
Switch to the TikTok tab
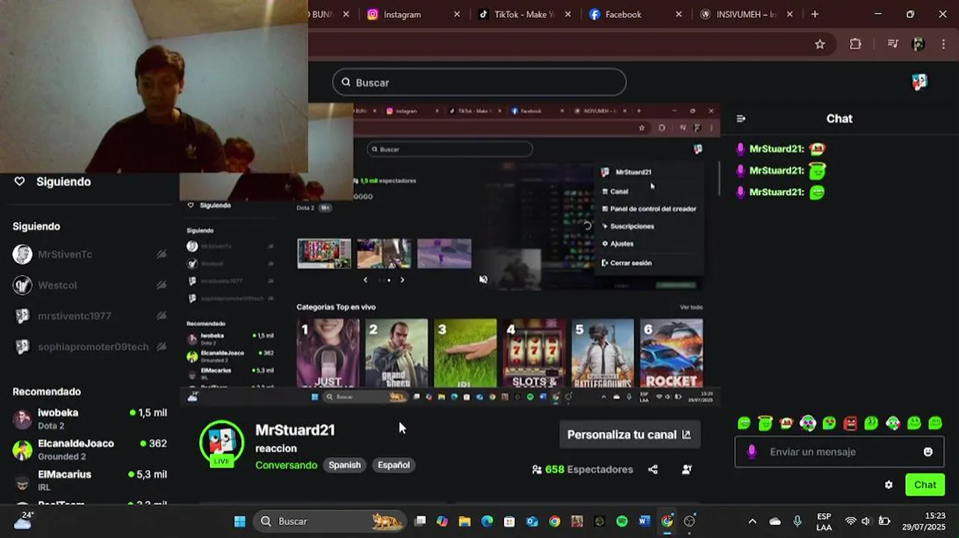point(523,14)
